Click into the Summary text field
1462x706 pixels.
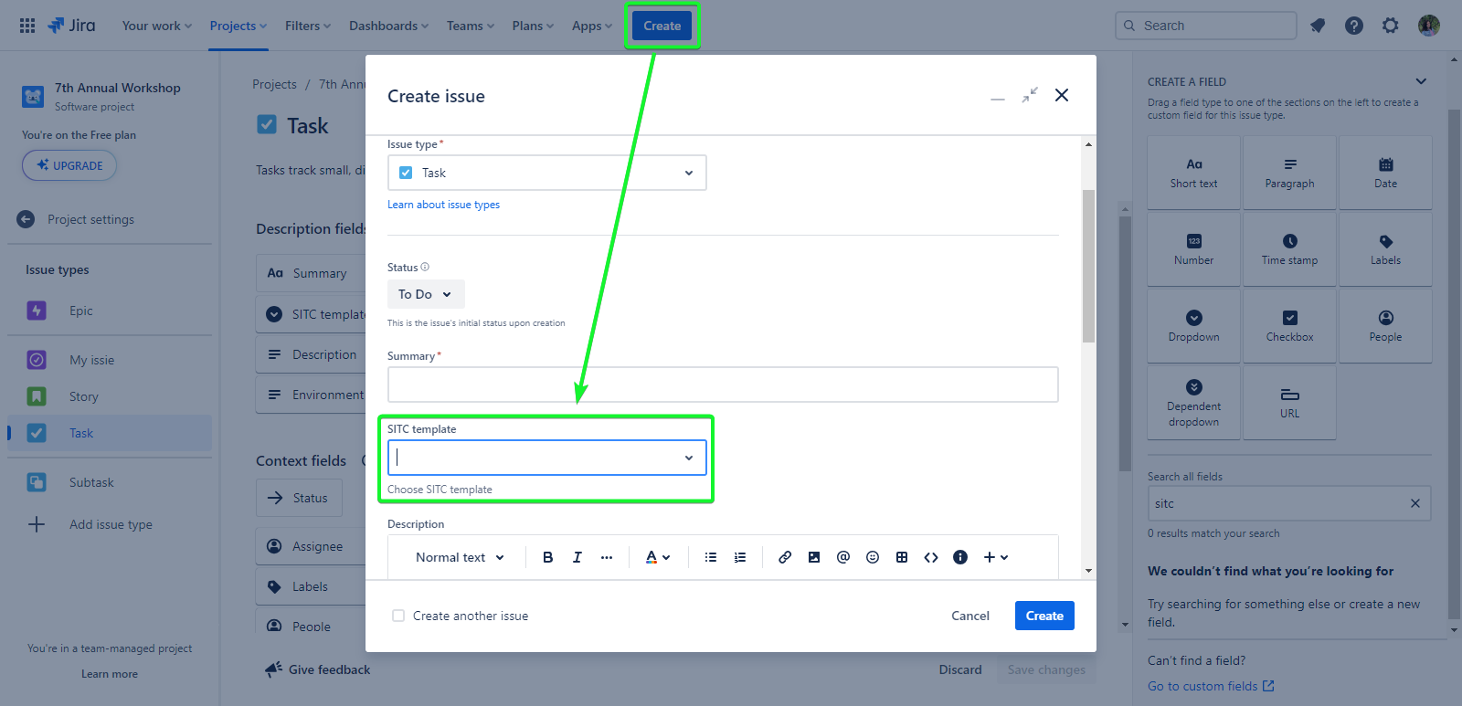pyautogui.click(x=722, y=385)
